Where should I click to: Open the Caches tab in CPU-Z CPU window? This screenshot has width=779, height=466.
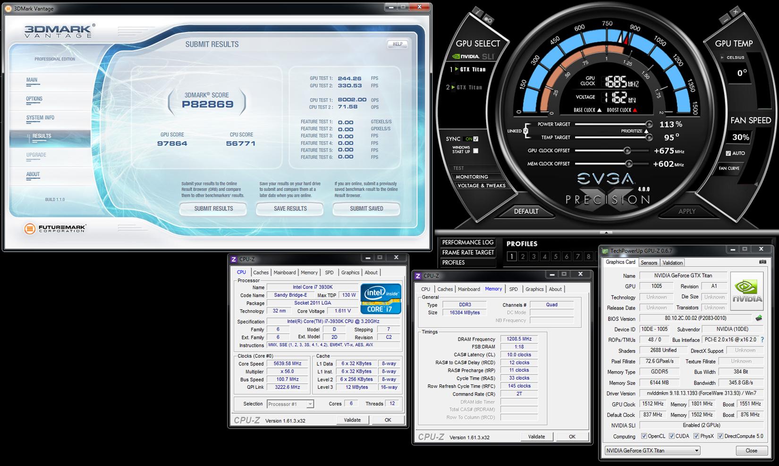coord(261,272)
